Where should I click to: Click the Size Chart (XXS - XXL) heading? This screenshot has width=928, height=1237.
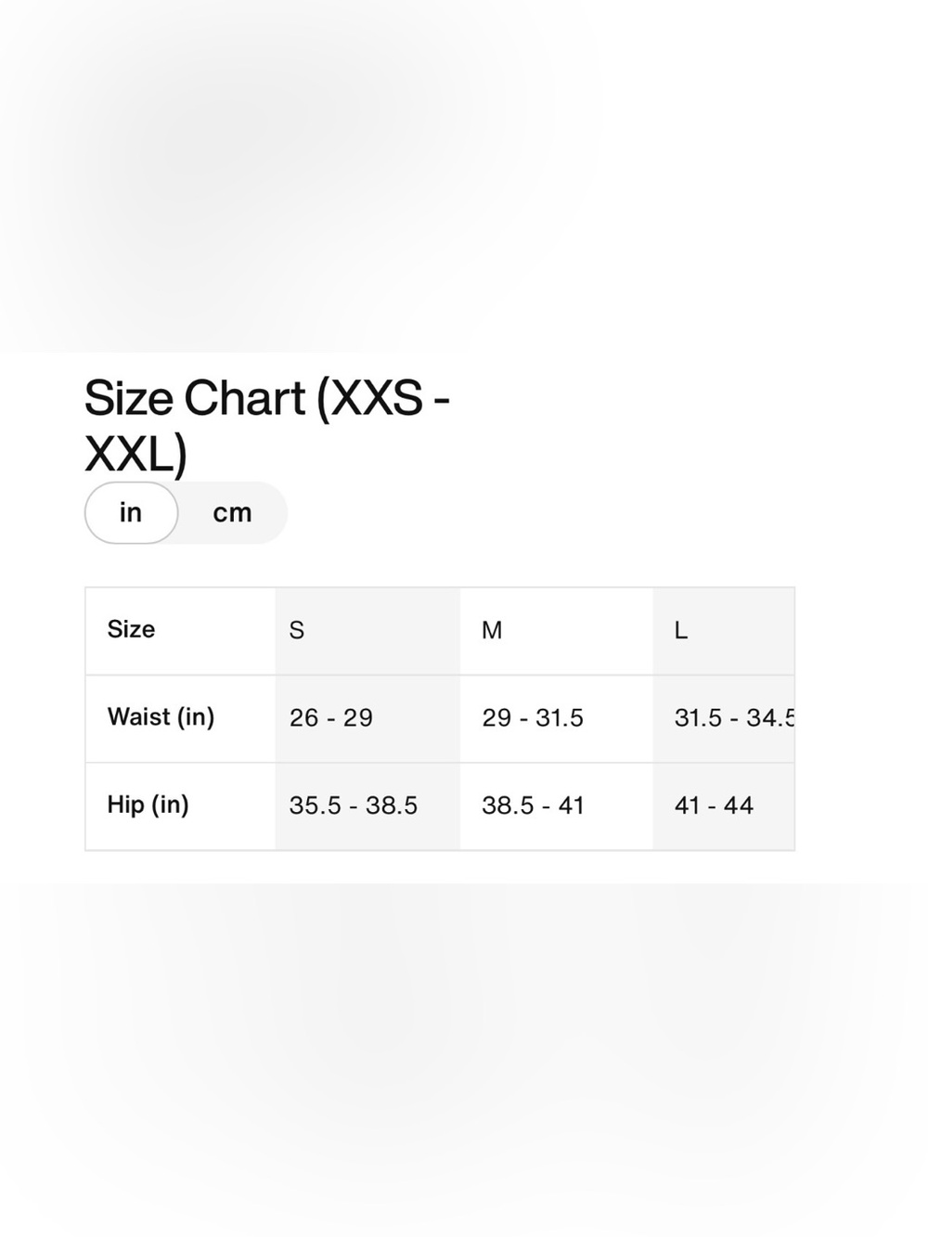(267, 426)
